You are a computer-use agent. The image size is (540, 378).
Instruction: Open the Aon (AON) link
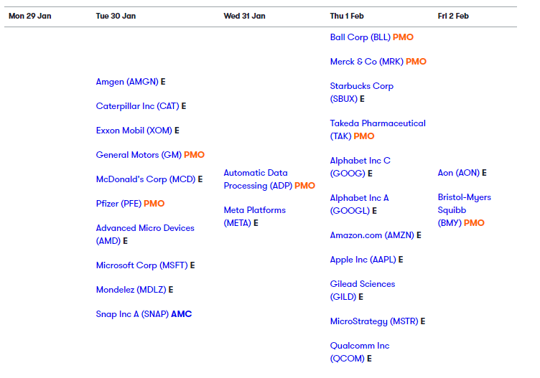pyautogui.click(x=458, y=173)
